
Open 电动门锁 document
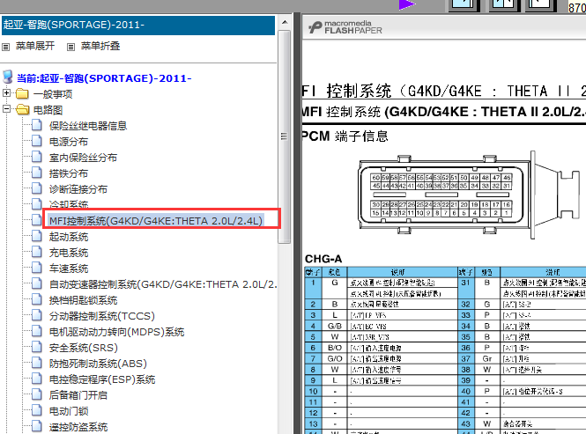69,412
